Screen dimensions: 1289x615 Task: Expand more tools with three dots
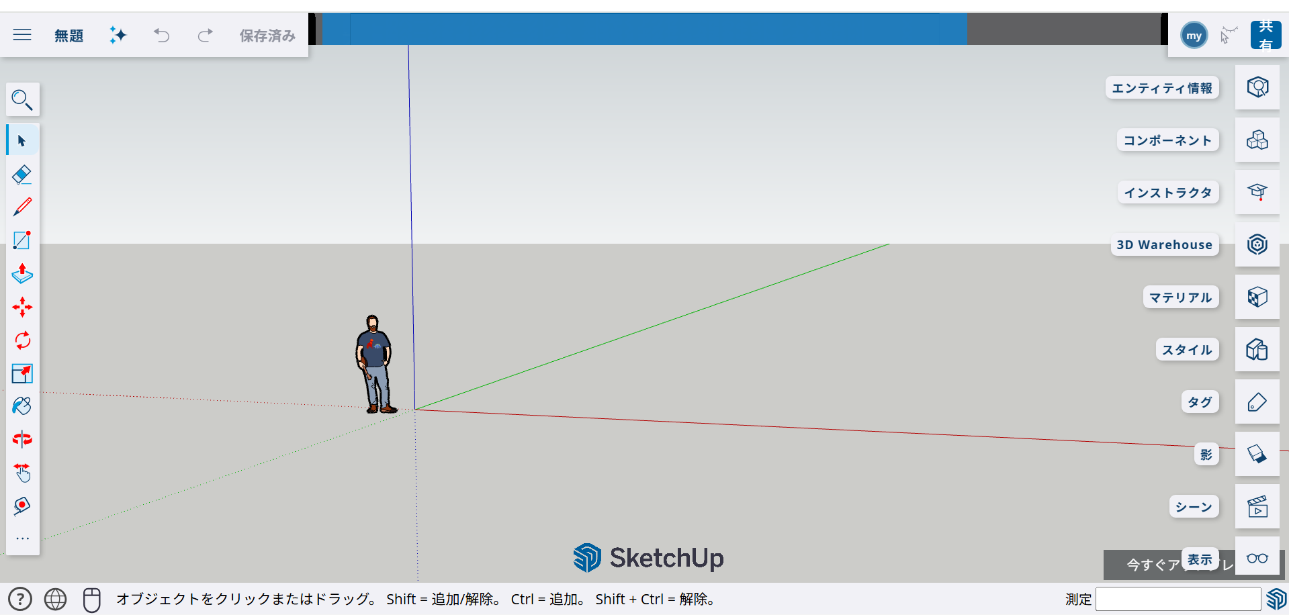(x=22, y=538)
